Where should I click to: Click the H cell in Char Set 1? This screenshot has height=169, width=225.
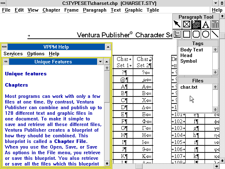click(x=124, y=135)
